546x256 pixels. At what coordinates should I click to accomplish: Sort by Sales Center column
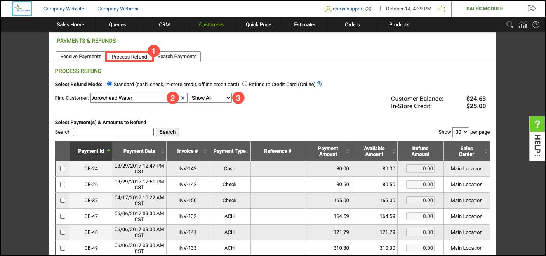467,151
